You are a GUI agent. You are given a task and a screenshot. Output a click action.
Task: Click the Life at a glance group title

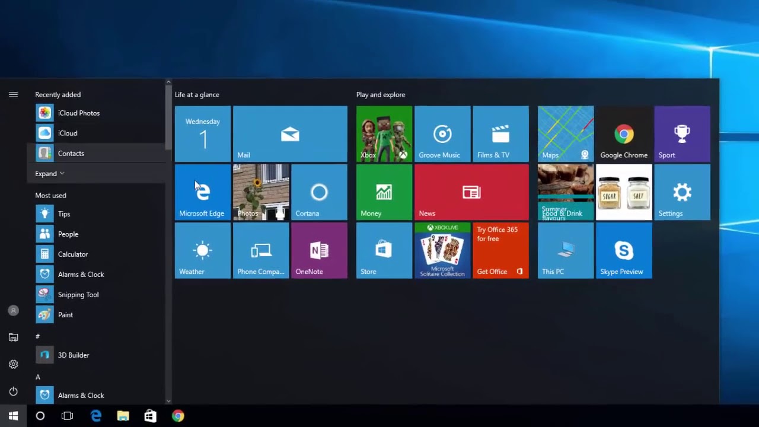(197, 94)
